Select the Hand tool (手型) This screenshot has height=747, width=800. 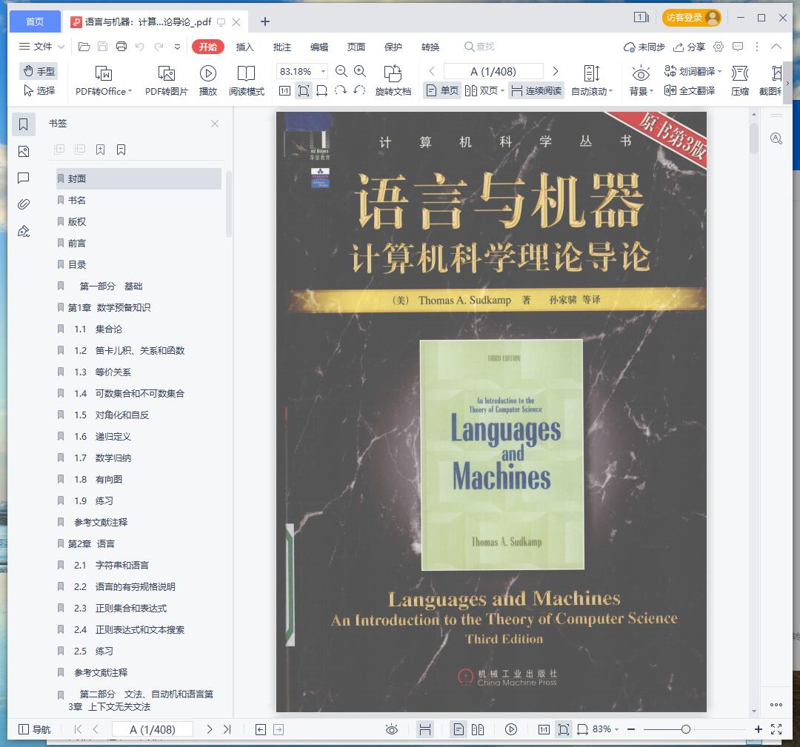[x=39, y=71]
